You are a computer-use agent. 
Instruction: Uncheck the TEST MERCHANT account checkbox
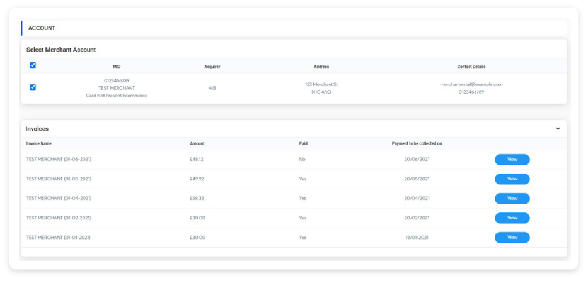[x=33, y=87]
